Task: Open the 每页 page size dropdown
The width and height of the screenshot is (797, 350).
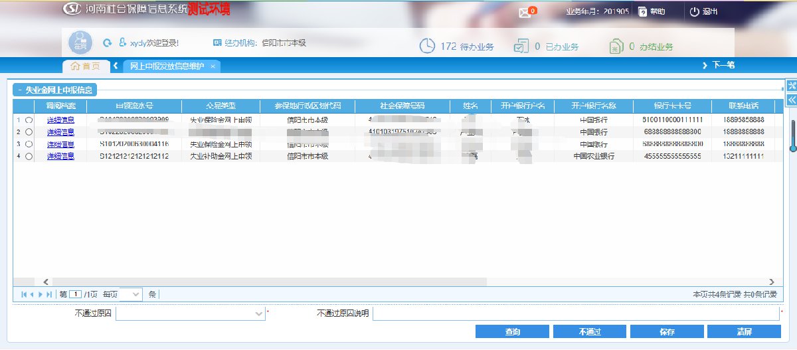Action: pyautogui.click(x=135, y=294)
